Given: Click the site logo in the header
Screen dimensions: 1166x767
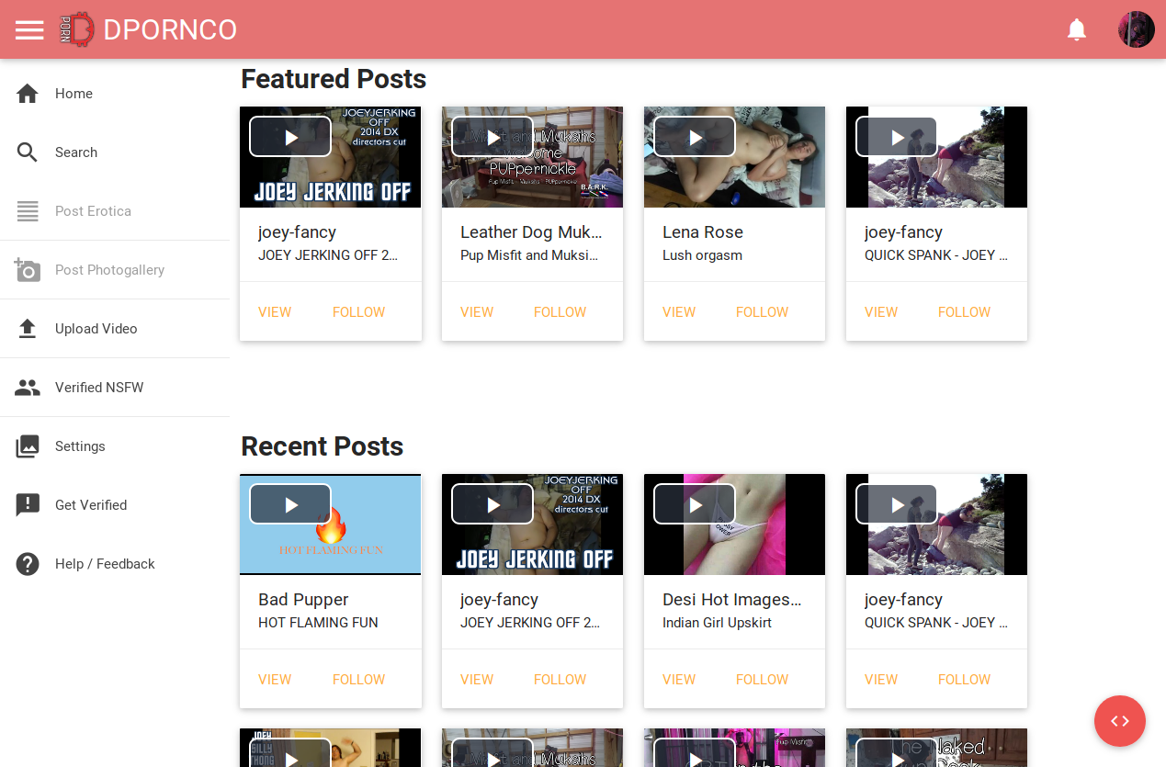Looking at the screenshot, I should (x=77, y=29).
